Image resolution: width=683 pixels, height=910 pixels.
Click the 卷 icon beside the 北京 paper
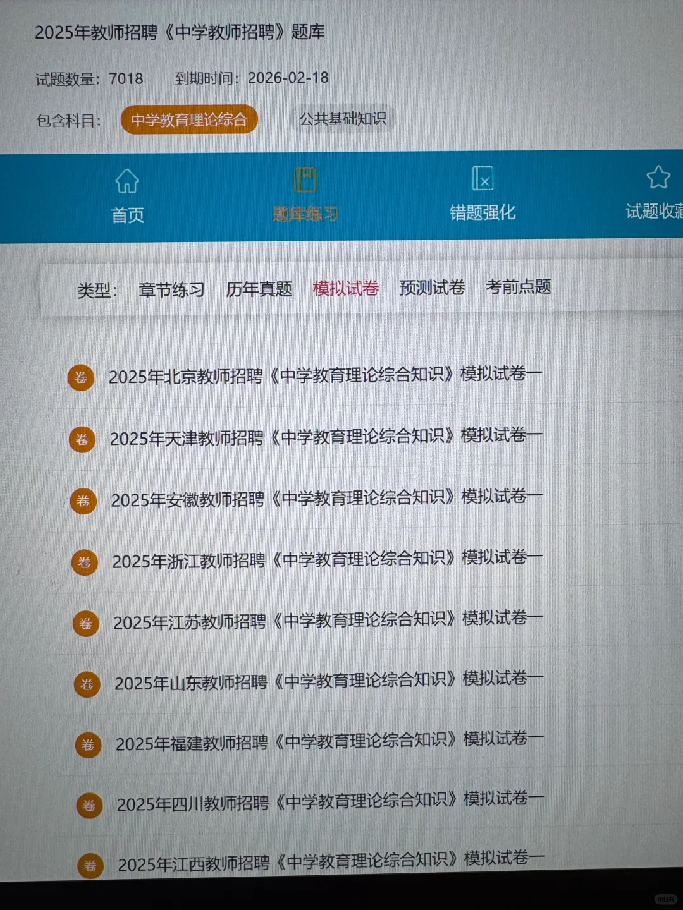(82, 378)
